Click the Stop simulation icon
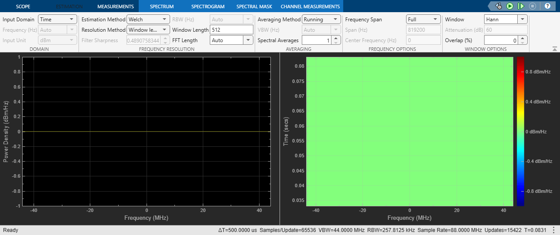This screenshot has width=560, height=235. point(532,6)
